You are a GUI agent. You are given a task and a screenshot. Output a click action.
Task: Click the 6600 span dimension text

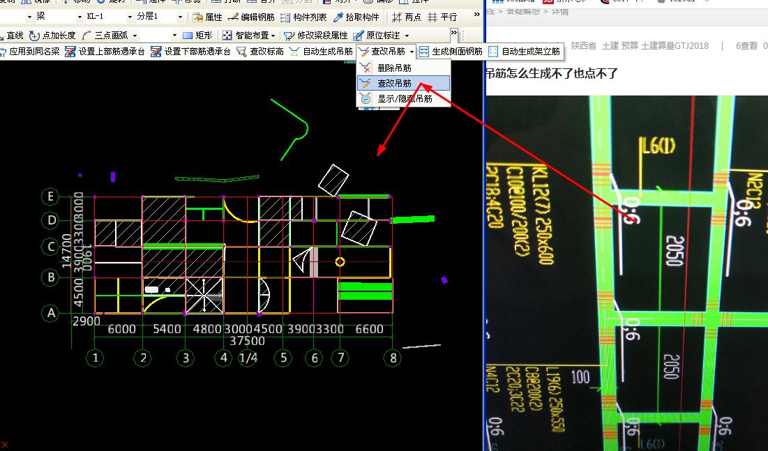pyautogui.click(x=369, y=329)
